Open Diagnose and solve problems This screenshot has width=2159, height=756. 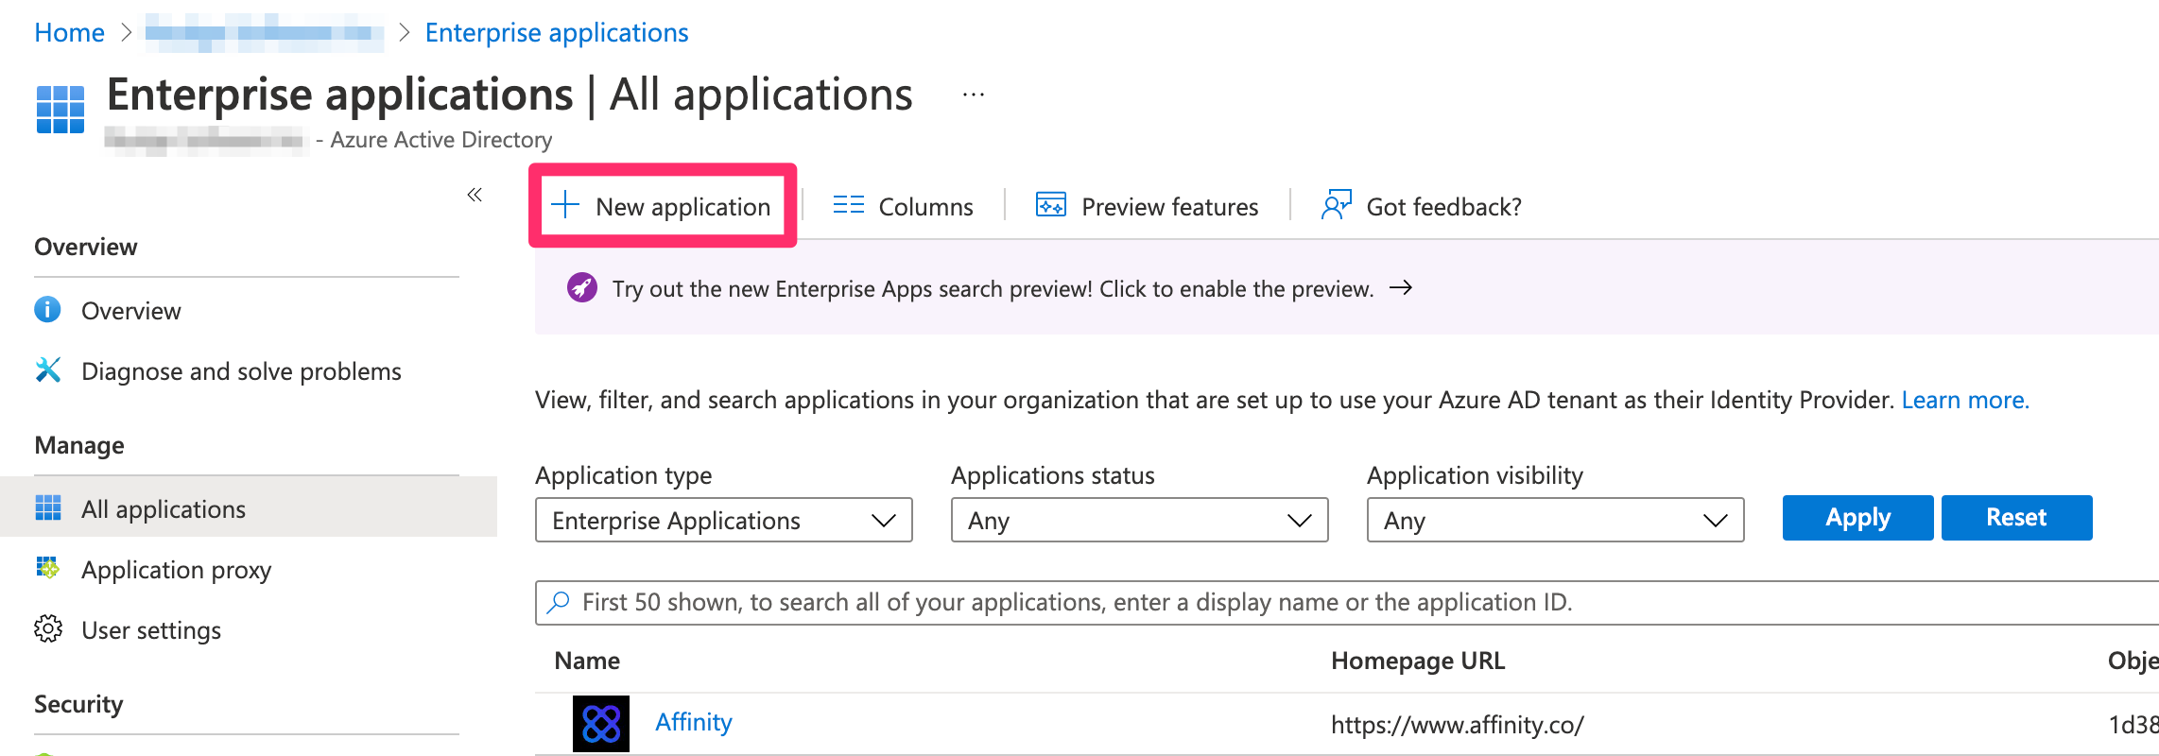(241, 371)
